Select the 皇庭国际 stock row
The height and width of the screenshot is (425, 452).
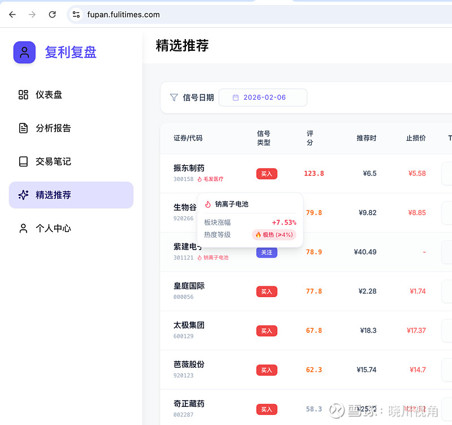coord(189,286)
